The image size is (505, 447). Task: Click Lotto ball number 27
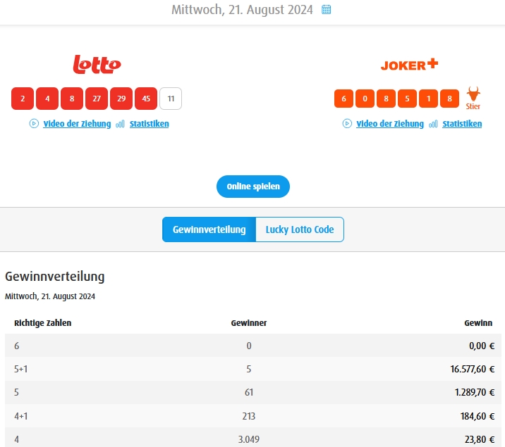point(97,99)
